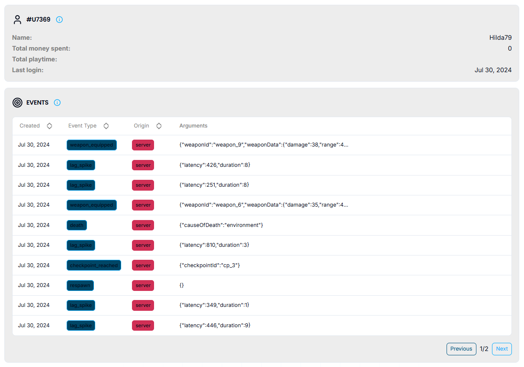
Task: Go to Next events page
Action: [x=502, y=349]
